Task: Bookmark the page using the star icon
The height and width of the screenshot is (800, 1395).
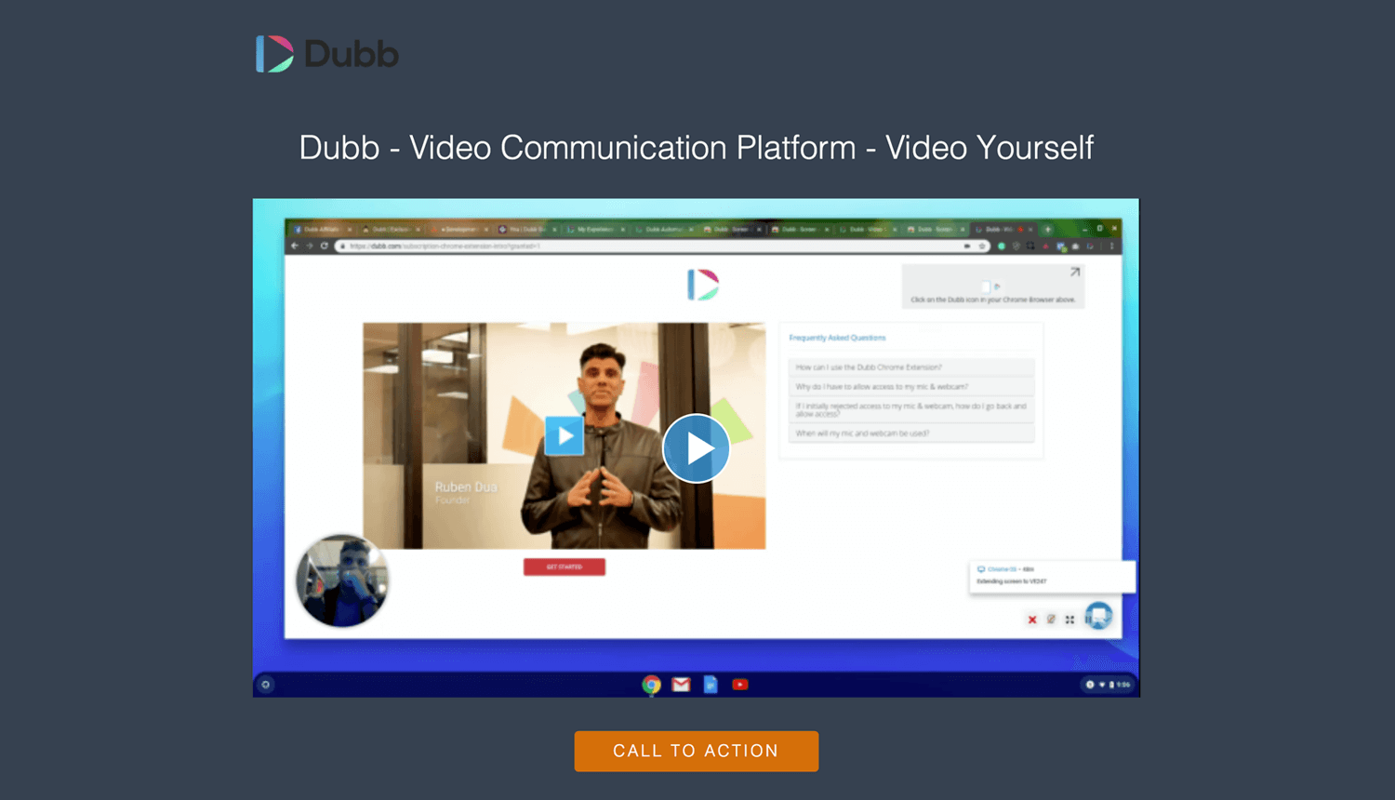Action: 982,246
